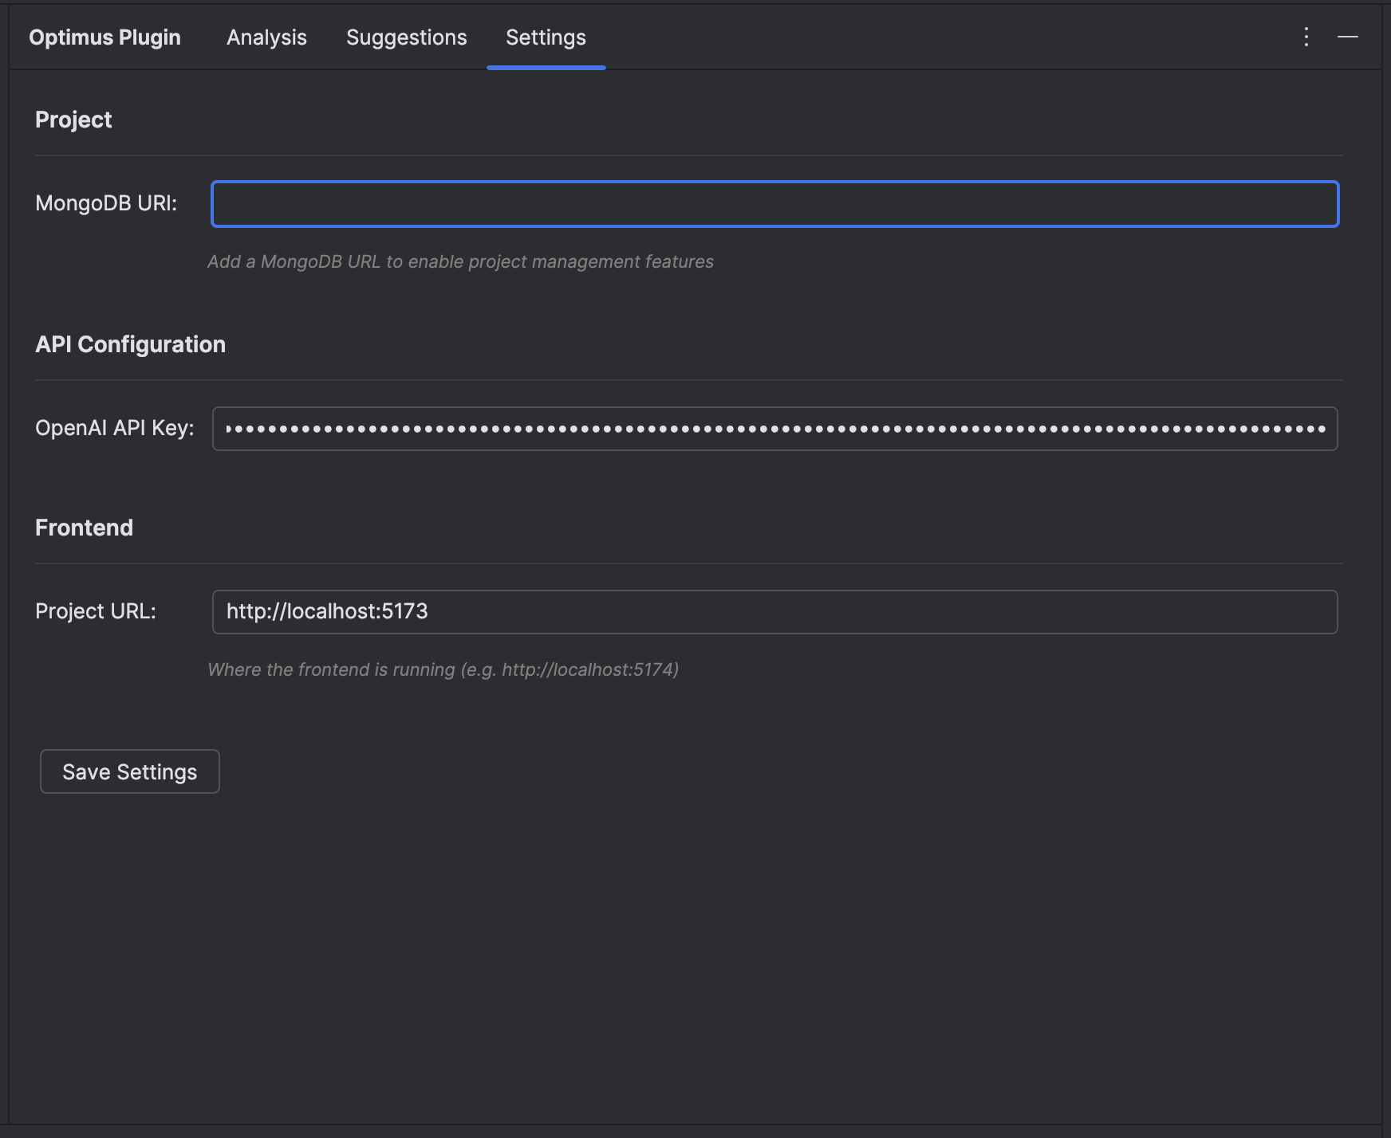Switch to the Analysis tab
The width and height of the screenshot is (1391, 1138).
(x=266, y=37)
